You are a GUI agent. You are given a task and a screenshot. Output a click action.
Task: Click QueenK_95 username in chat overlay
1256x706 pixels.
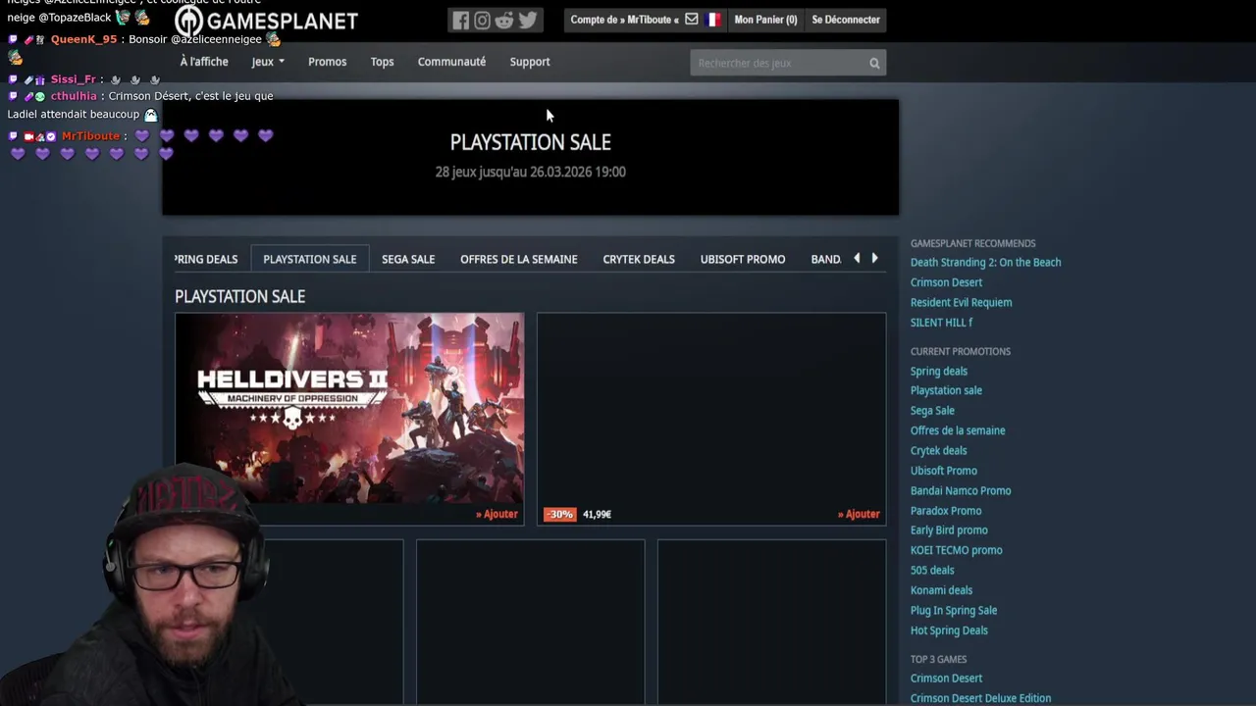(x=83, y=39)
